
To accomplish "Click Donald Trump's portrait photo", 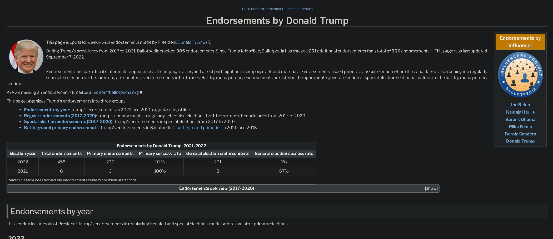I will pyautogui.click(x=26, y=57).
